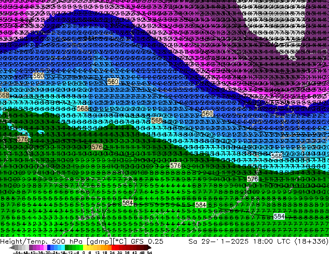Image resolution: width=329 pixels, height=254 pixels.
Task: Click the rightmost 560 contour label
Action: coord(207,114)
